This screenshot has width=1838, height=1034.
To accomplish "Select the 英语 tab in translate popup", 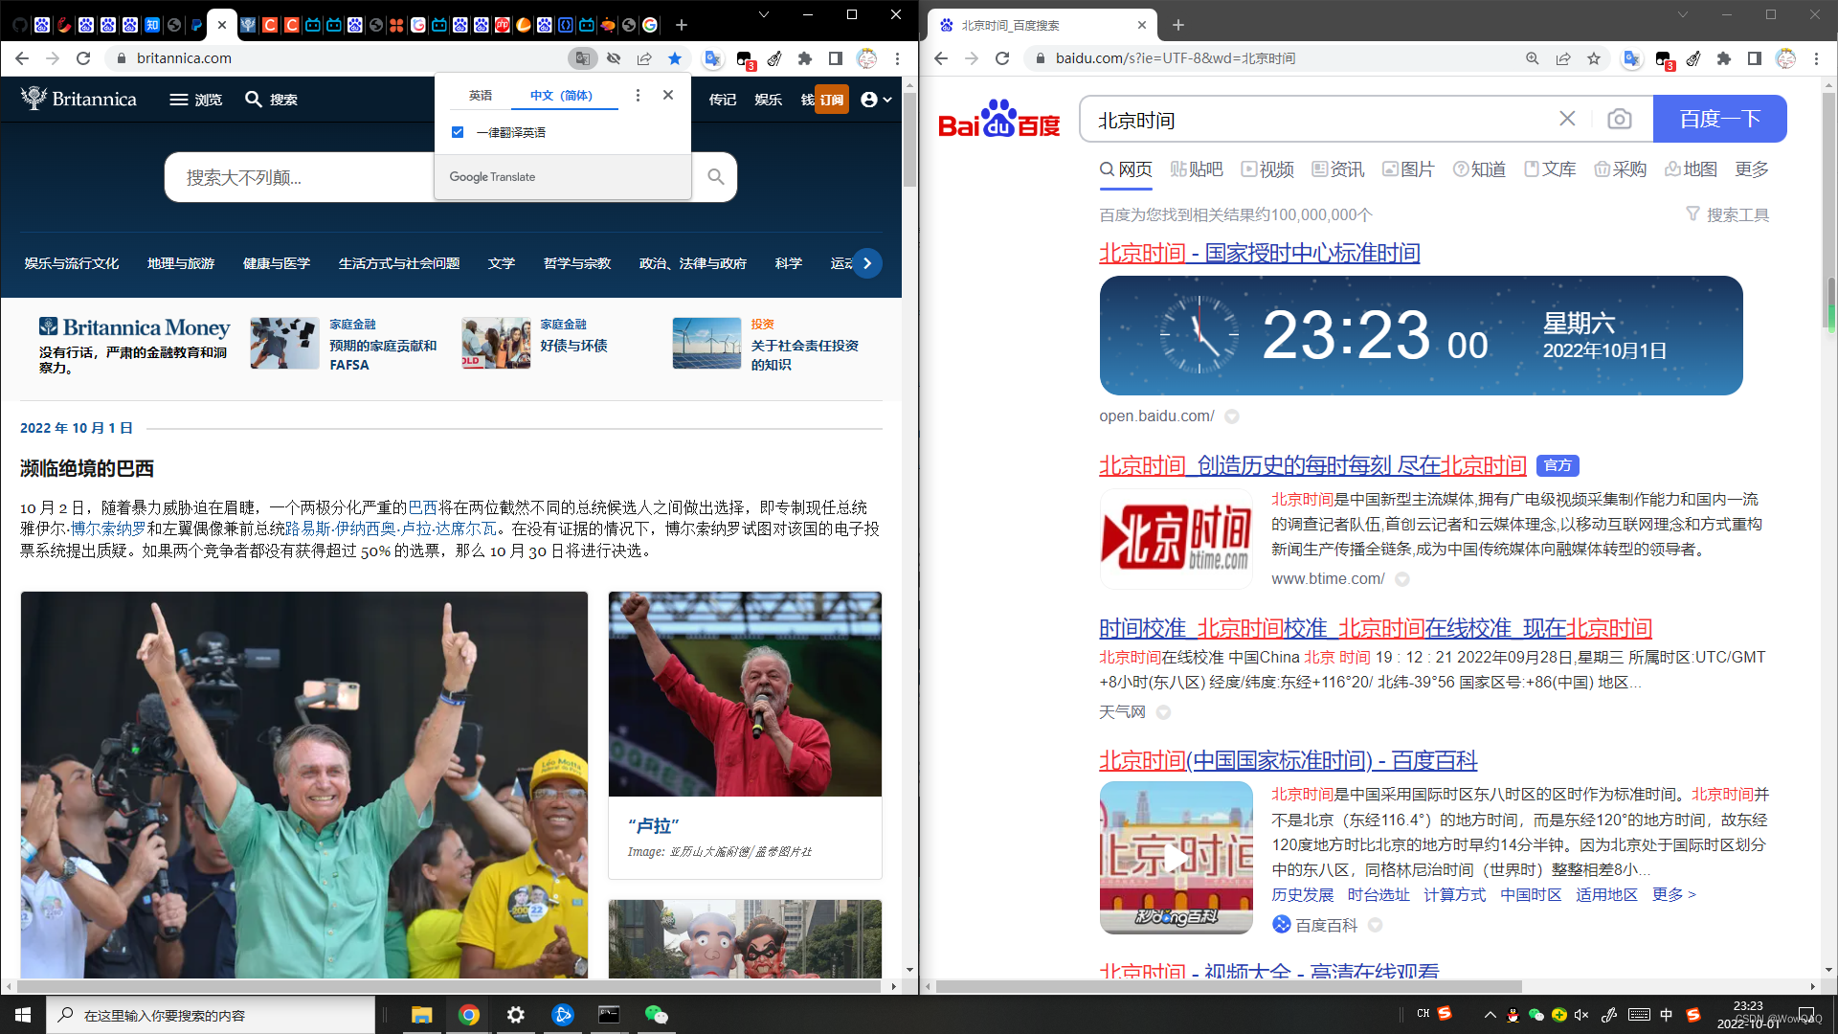I will (481, 95).
